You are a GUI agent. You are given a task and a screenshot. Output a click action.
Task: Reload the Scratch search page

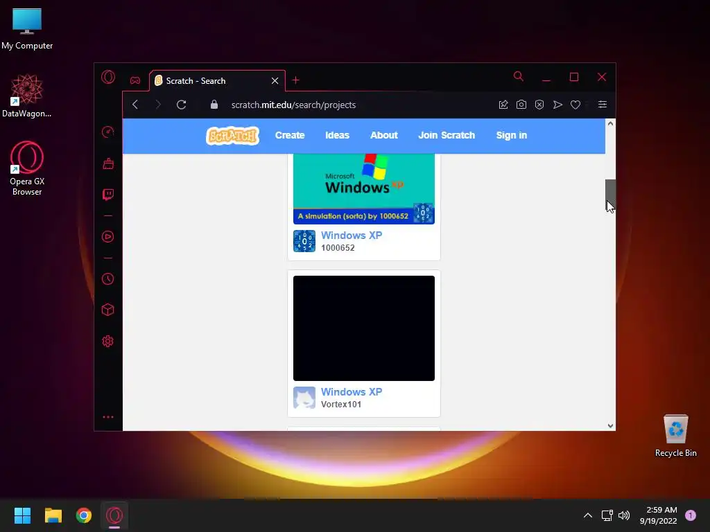(182, 105)
